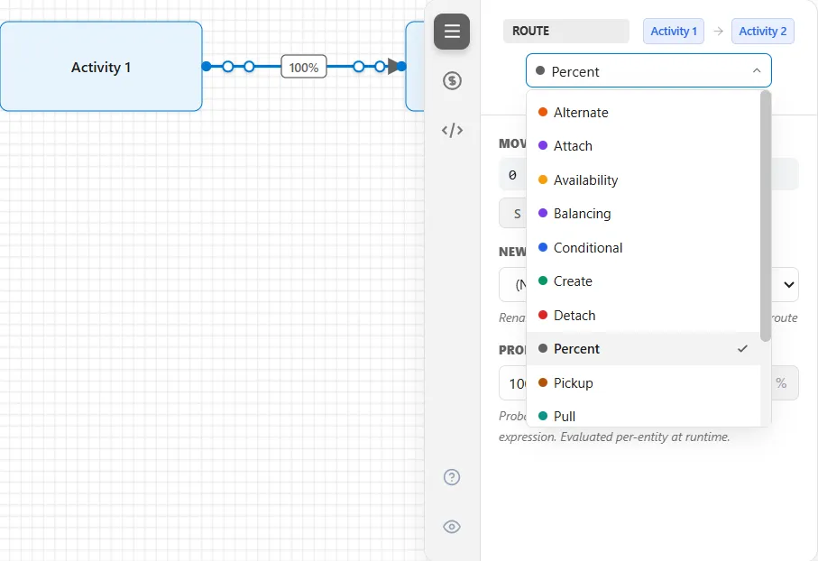The height and width of the screenshot is (561, 818).
Task: Select the checked Percent option
Action: 643,349
